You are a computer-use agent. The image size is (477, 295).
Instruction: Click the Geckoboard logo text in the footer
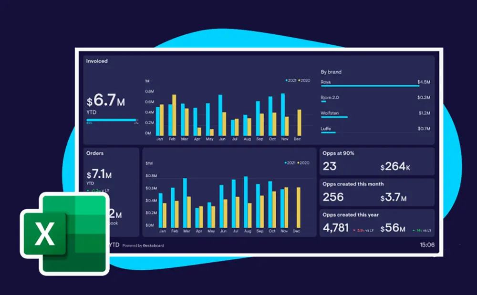pos(153,245)
